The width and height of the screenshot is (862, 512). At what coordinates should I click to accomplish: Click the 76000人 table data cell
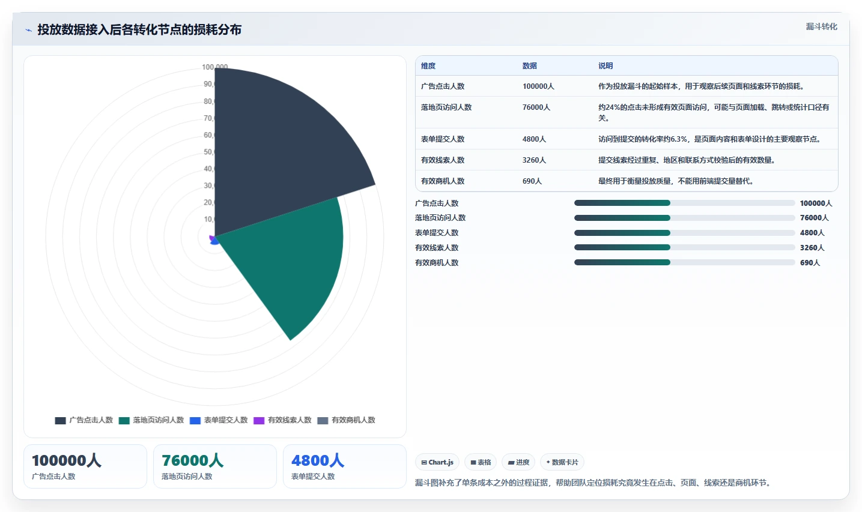[536, 107]
